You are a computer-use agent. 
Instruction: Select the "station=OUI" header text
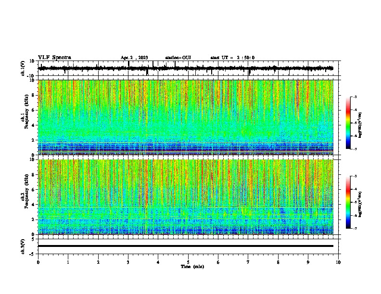(x=178, y=58)
